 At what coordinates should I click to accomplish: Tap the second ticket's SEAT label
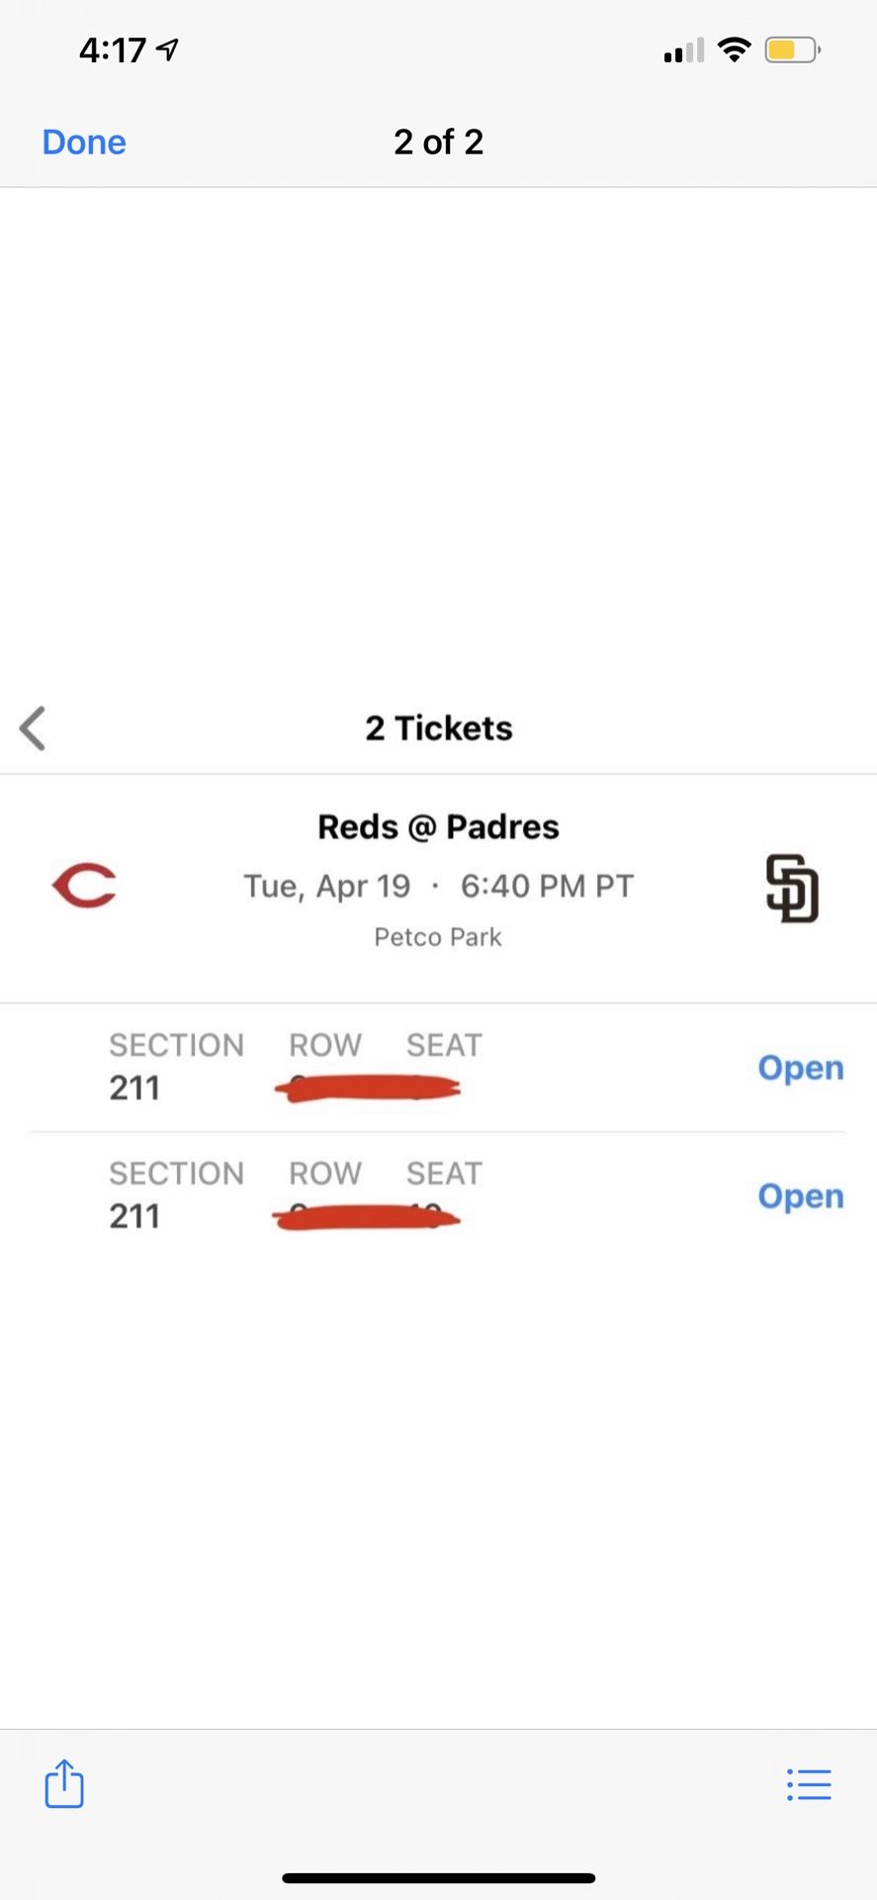coord(444,1174)
